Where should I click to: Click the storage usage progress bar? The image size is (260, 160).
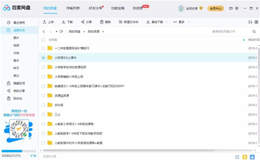pos(19,151)
